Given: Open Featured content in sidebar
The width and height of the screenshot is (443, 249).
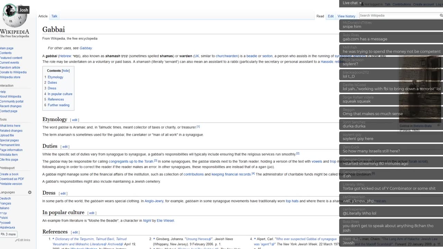Looking at the screenshot, I should tap(11, 58).
